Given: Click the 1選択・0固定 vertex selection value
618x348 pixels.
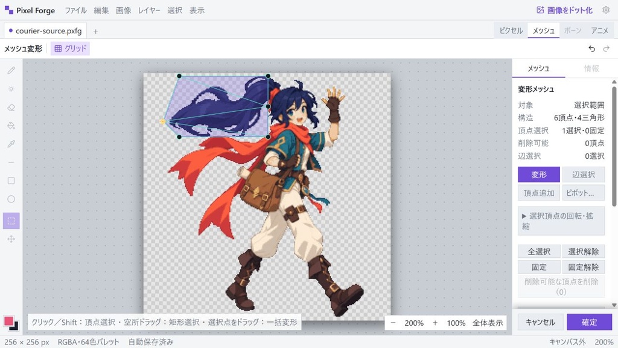Looking at the screenshot, I should pos(583,130).
